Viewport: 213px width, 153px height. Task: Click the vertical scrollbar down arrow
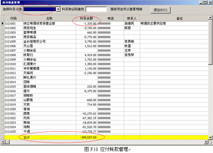(210, 137)
